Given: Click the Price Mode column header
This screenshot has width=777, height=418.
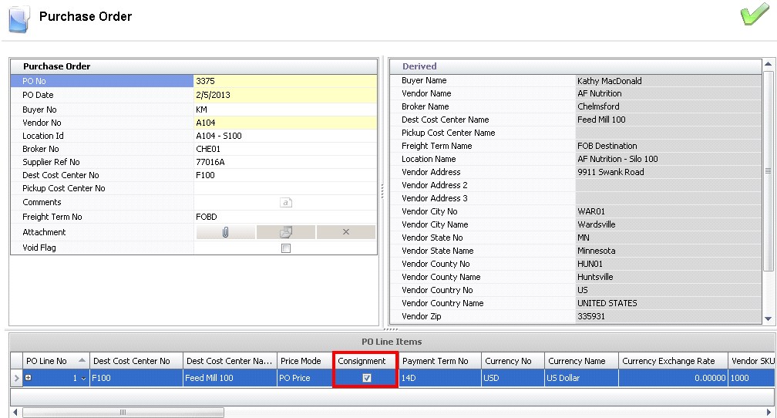Looking at the screenshot, I should 304,361.
